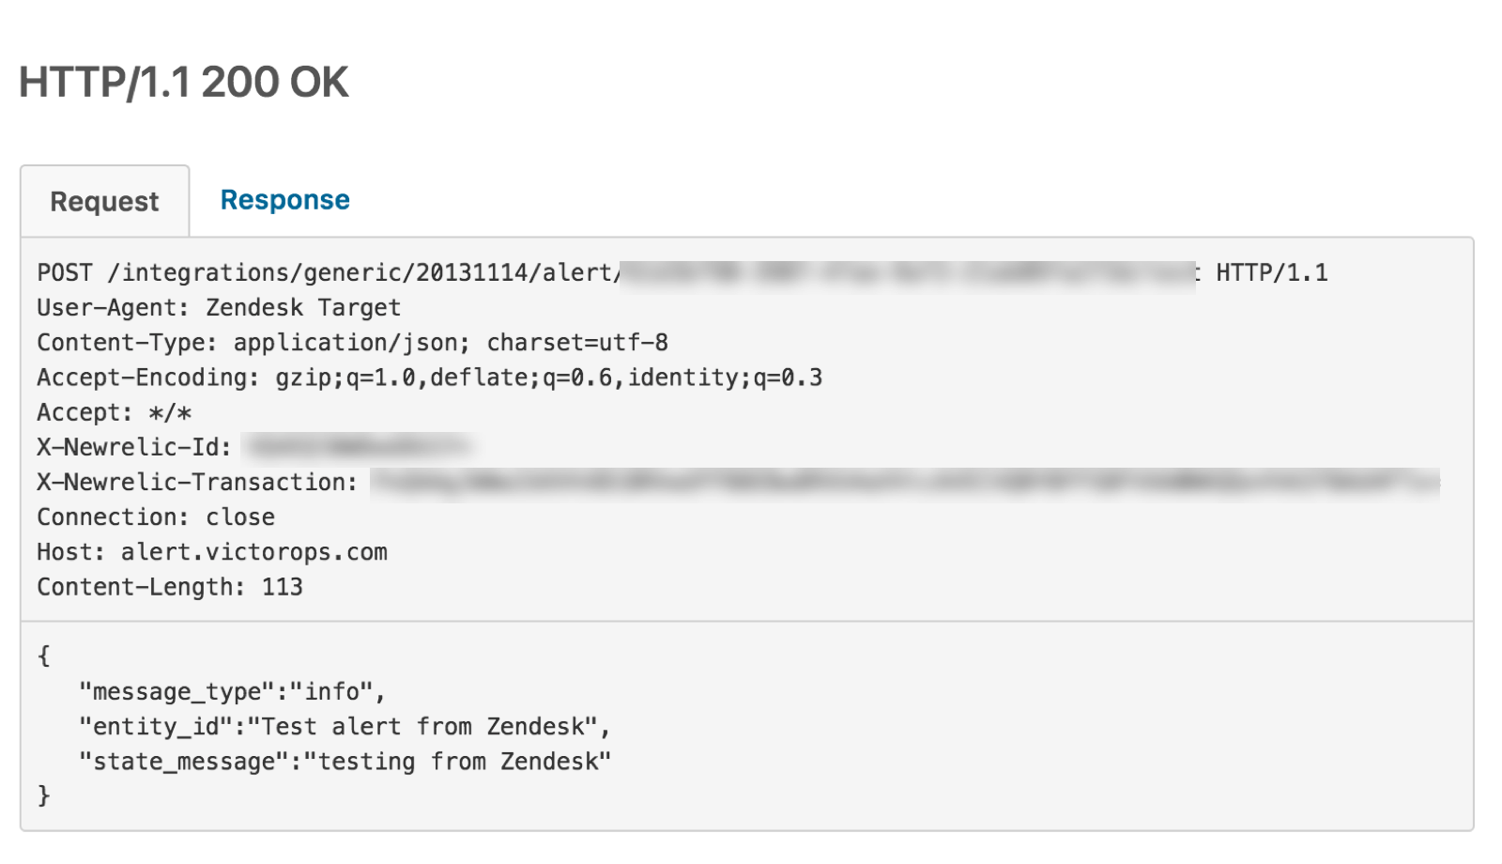Click the entity_id Test alert line

345,727
